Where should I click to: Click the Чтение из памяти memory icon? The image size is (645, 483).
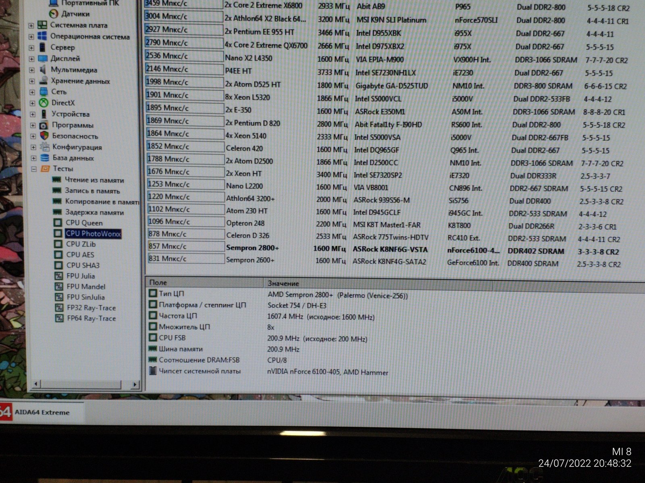57,180
